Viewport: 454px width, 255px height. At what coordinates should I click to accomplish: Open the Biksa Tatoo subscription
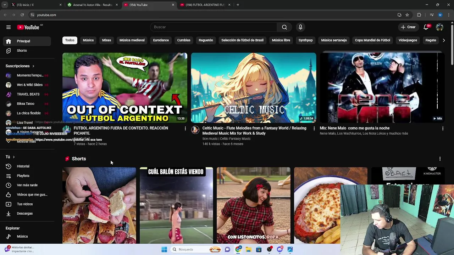[27, 104]
